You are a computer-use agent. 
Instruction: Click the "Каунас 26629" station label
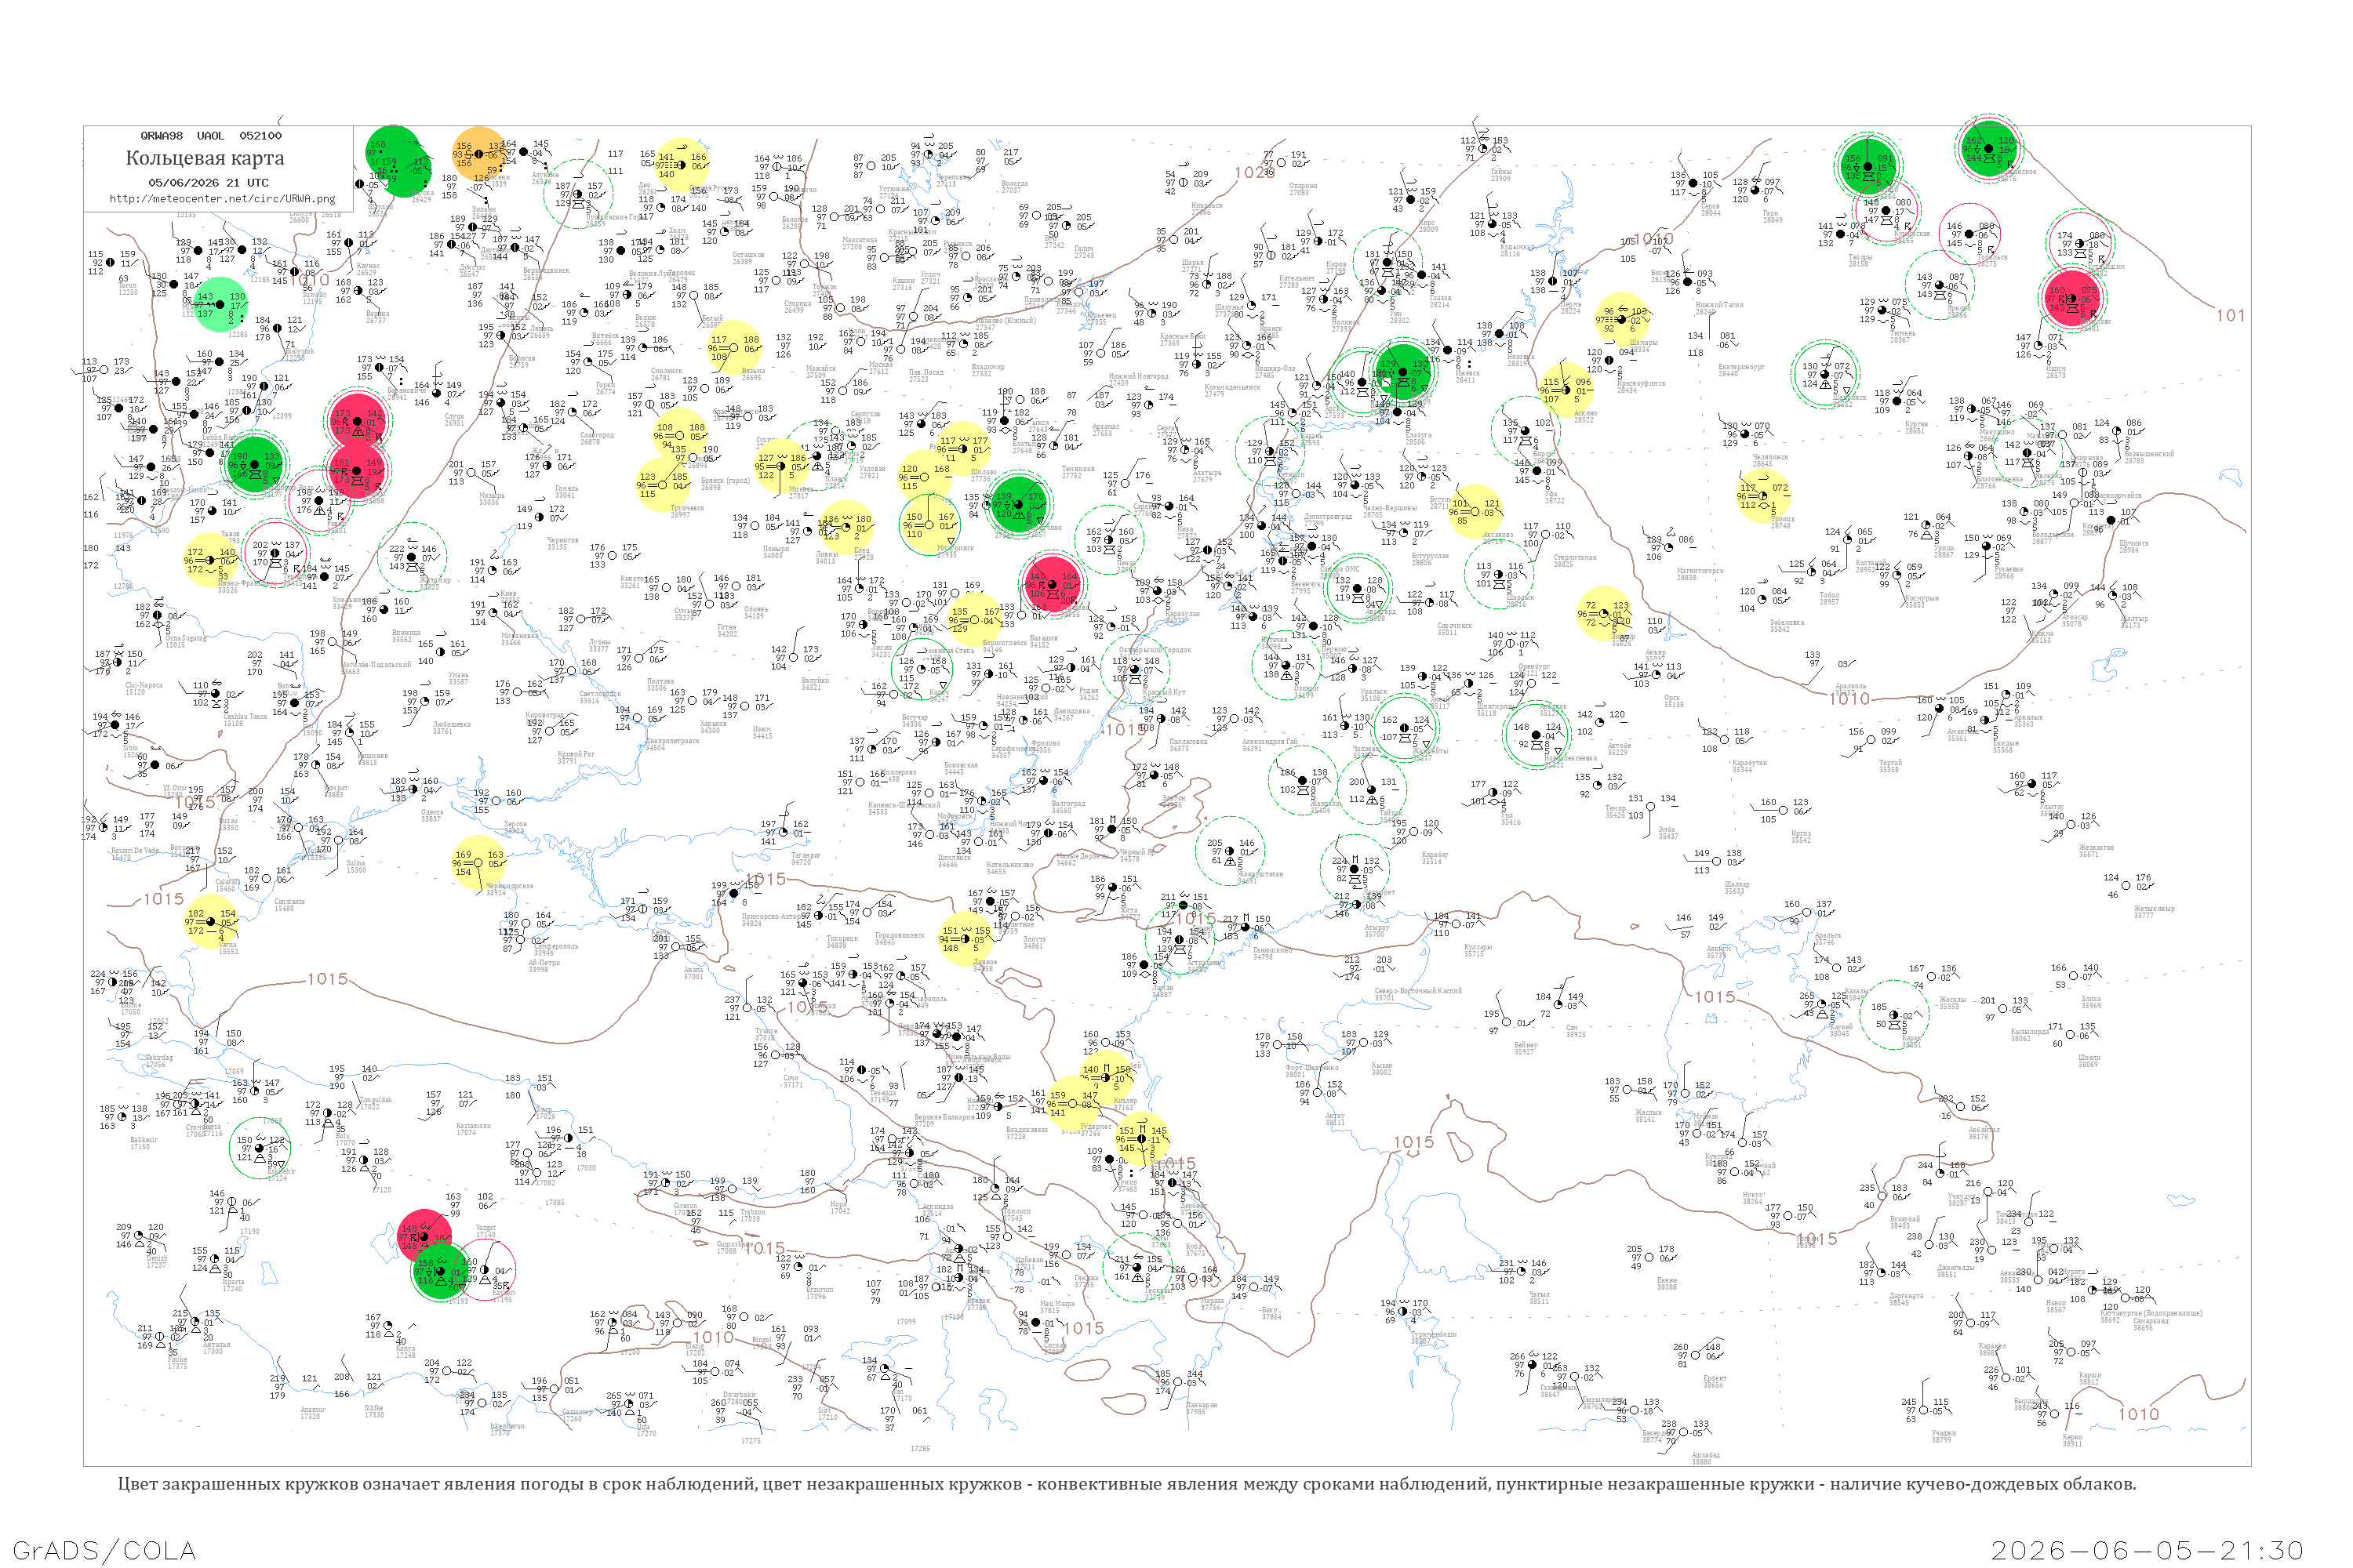(367, 269)
